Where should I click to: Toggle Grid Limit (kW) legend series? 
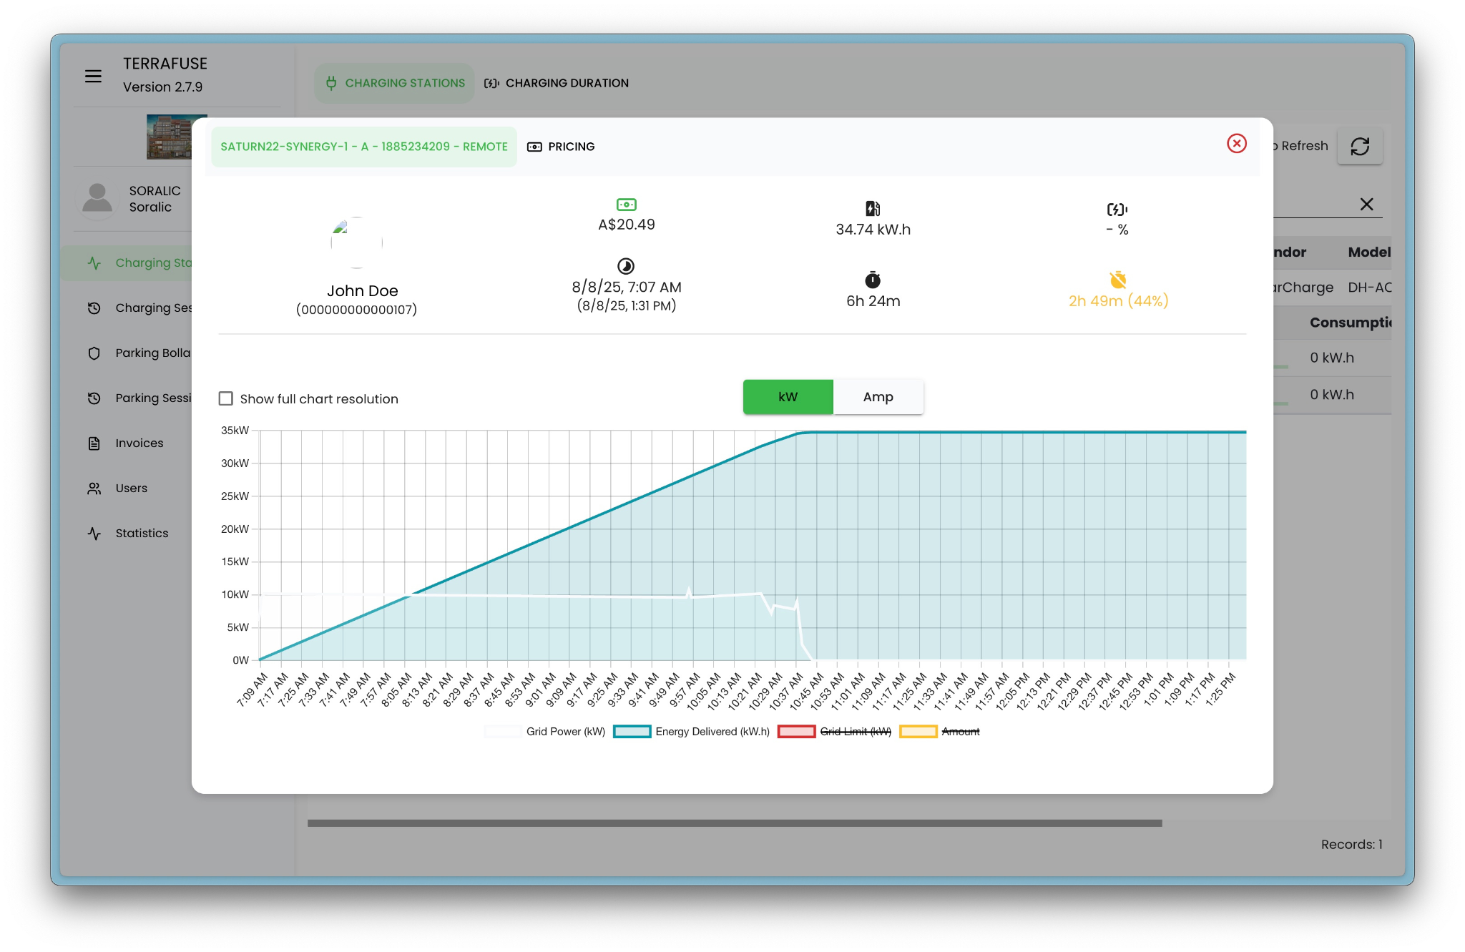click(x=855, y=732)
